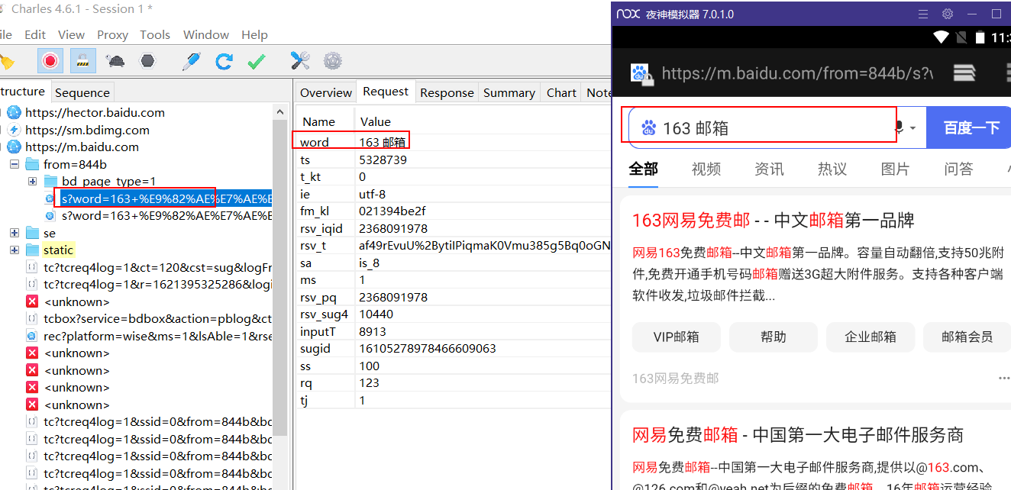Select https://m.baidu.com host
The image size is (1011, 490).
coord(82,147)
